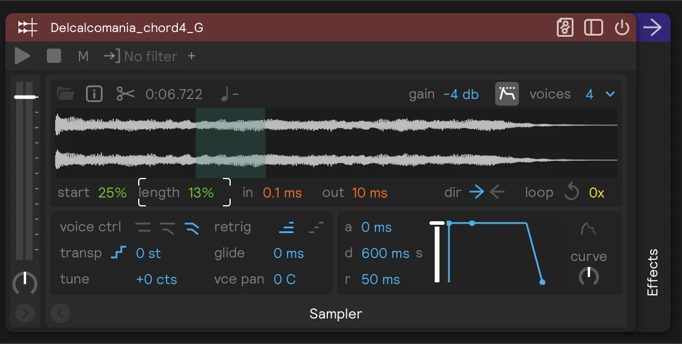Image resolution: width=682 pixels, height=344 pixels.
Task: Set playback direction to forward arrow
Action: click(476, 192)
